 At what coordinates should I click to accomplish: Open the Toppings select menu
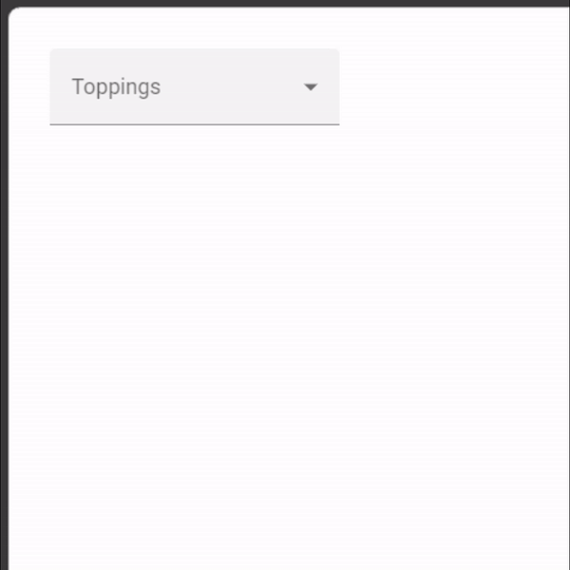(195, 86)
